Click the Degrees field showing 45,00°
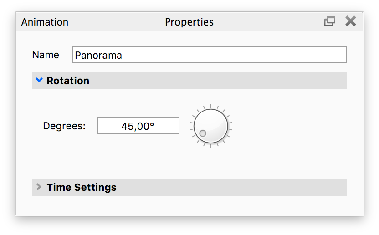 138,126
